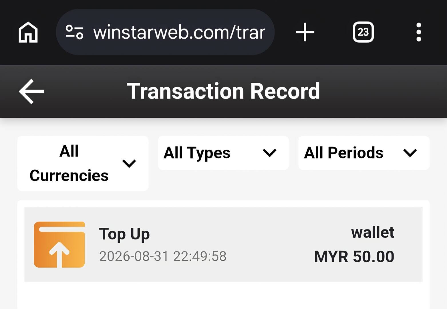447x309 pixels.
Task: Tap the orange Top Up wallet icon
Action: click(59, 245)
